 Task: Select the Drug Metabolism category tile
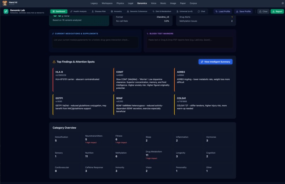pyautogui.click(x=158, y=155)
